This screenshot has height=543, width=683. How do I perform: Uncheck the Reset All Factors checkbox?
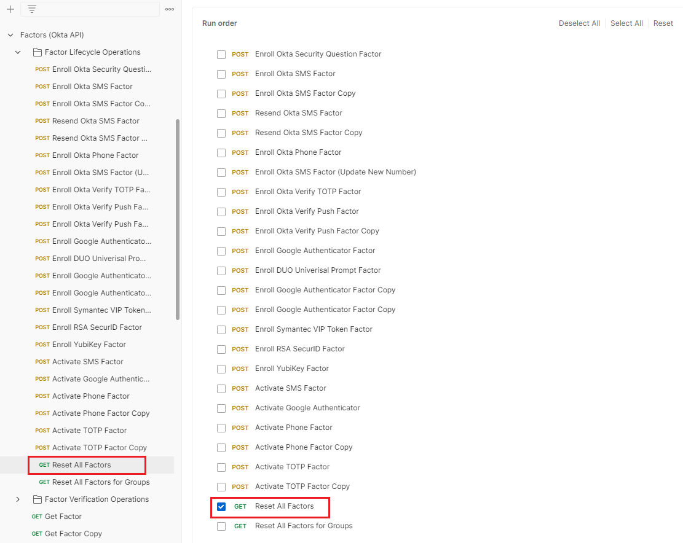tap(221, 507)
